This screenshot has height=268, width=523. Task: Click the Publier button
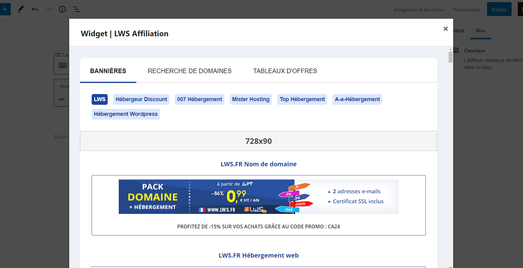499,9
